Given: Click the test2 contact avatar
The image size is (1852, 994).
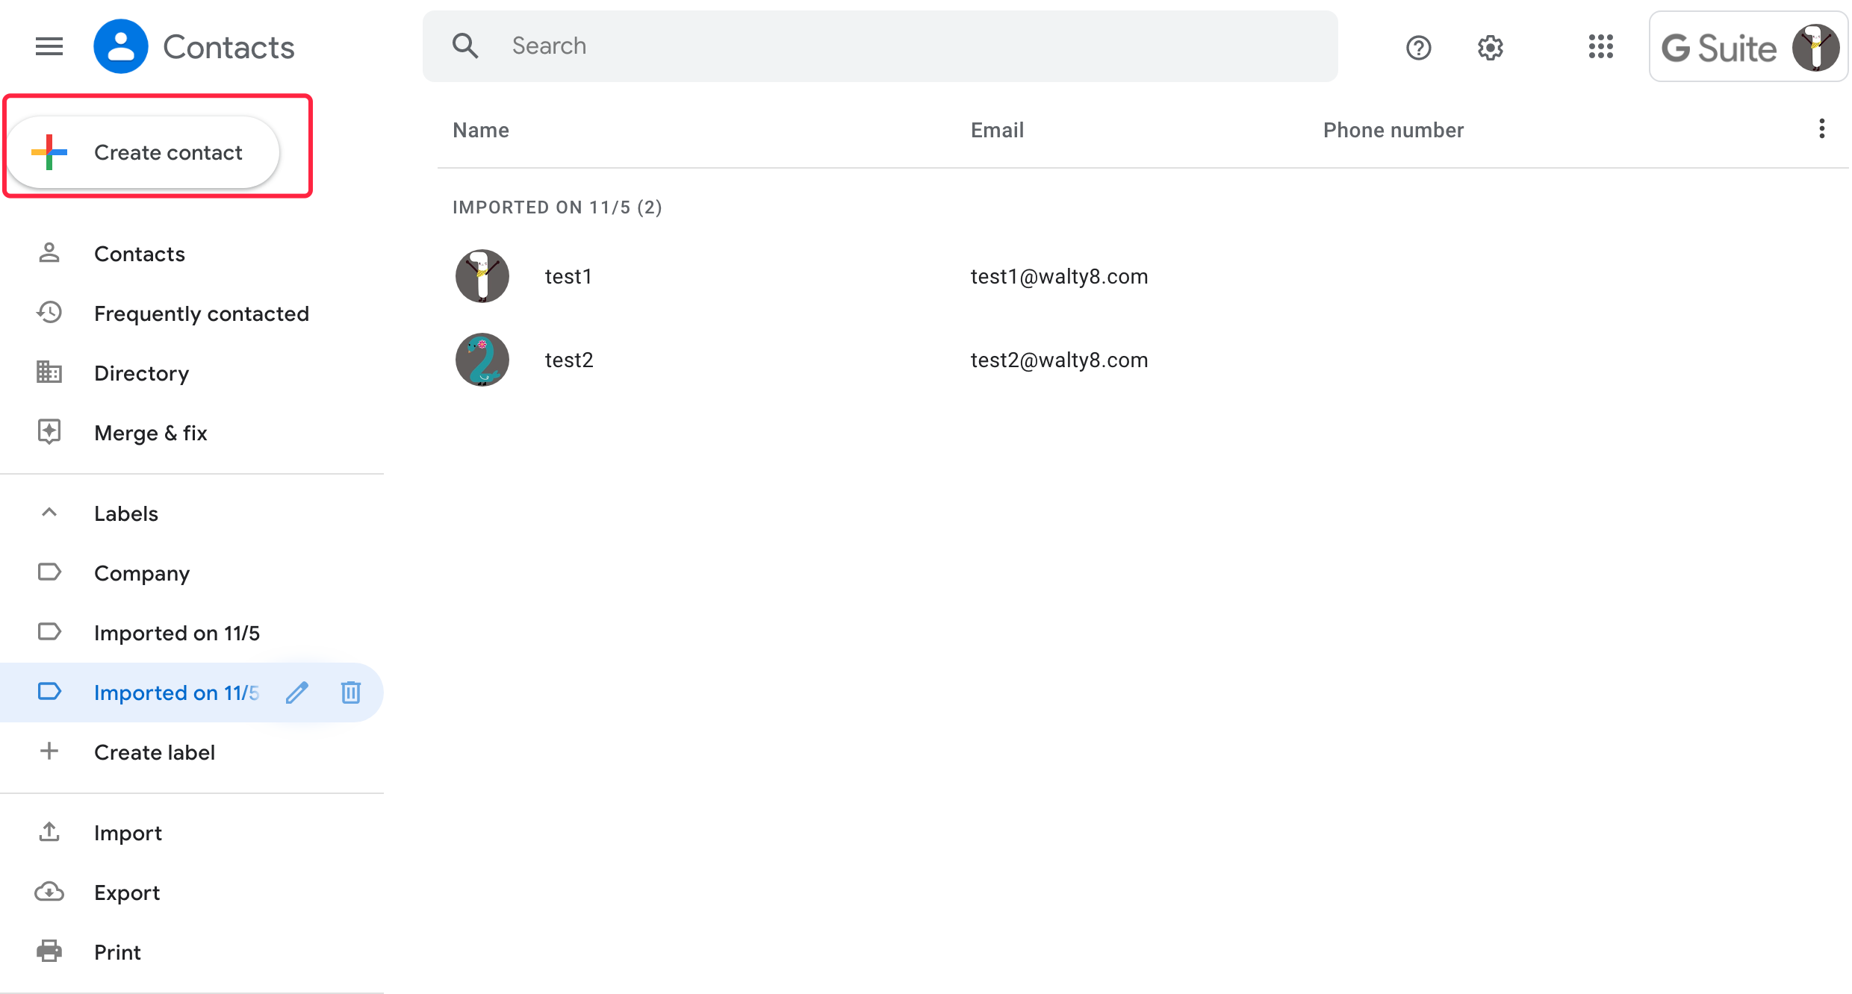Looking at the screenshot, I should click(482, 360).
